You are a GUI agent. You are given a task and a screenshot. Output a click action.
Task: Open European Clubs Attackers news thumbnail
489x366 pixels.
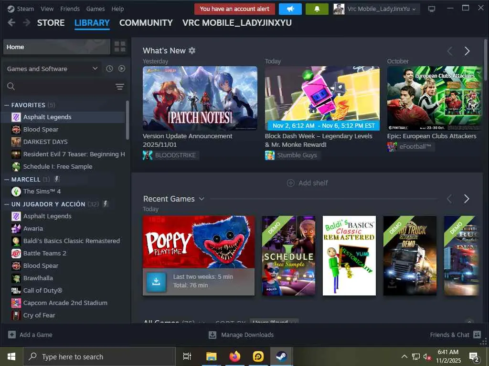435,98
